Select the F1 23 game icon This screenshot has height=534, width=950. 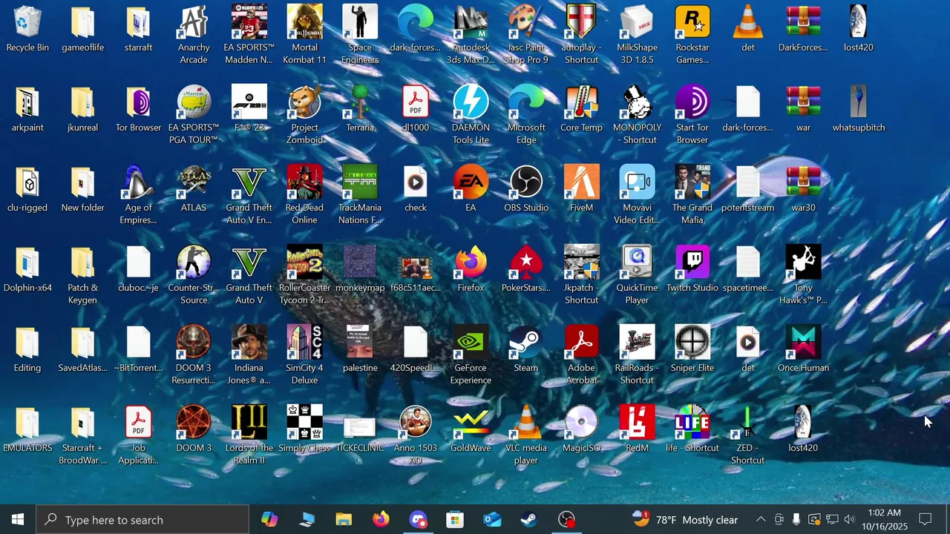(x=249, y=110)
